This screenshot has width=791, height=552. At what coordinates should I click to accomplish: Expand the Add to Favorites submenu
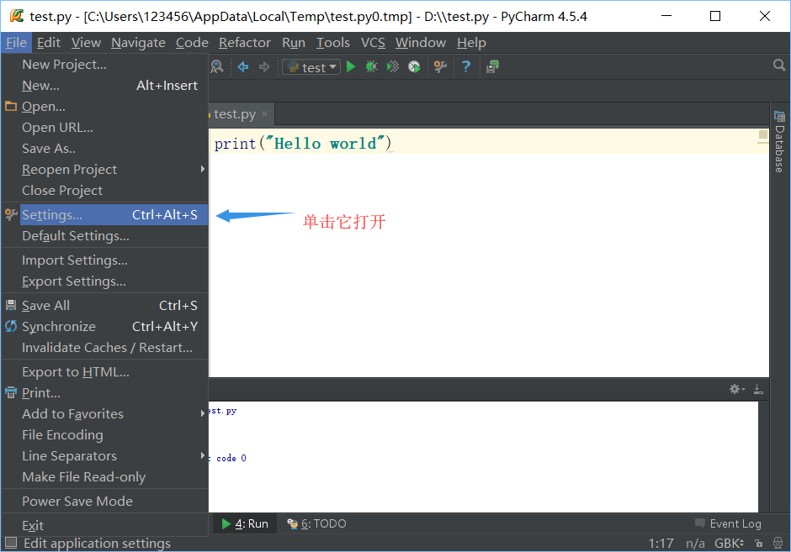[x=104, y=414]
